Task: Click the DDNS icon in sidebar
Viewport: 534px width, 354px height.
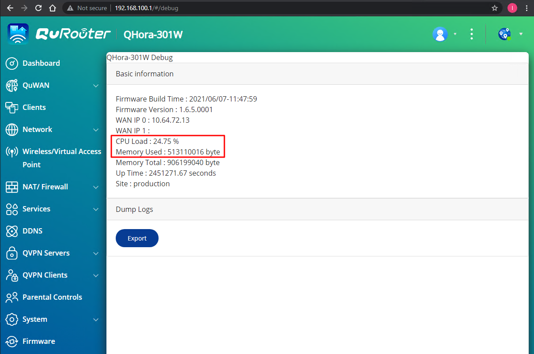Action: click(11, 231)
